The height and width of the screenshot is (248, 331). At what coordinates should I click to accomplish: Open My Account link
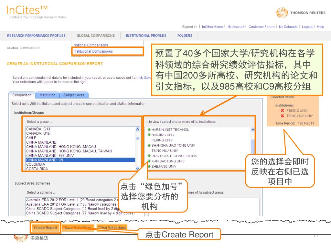[236, 27]
